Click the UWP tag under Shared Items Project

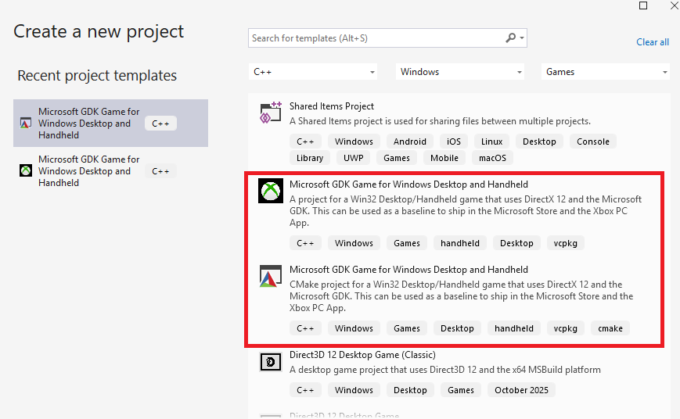coord(354,158)
